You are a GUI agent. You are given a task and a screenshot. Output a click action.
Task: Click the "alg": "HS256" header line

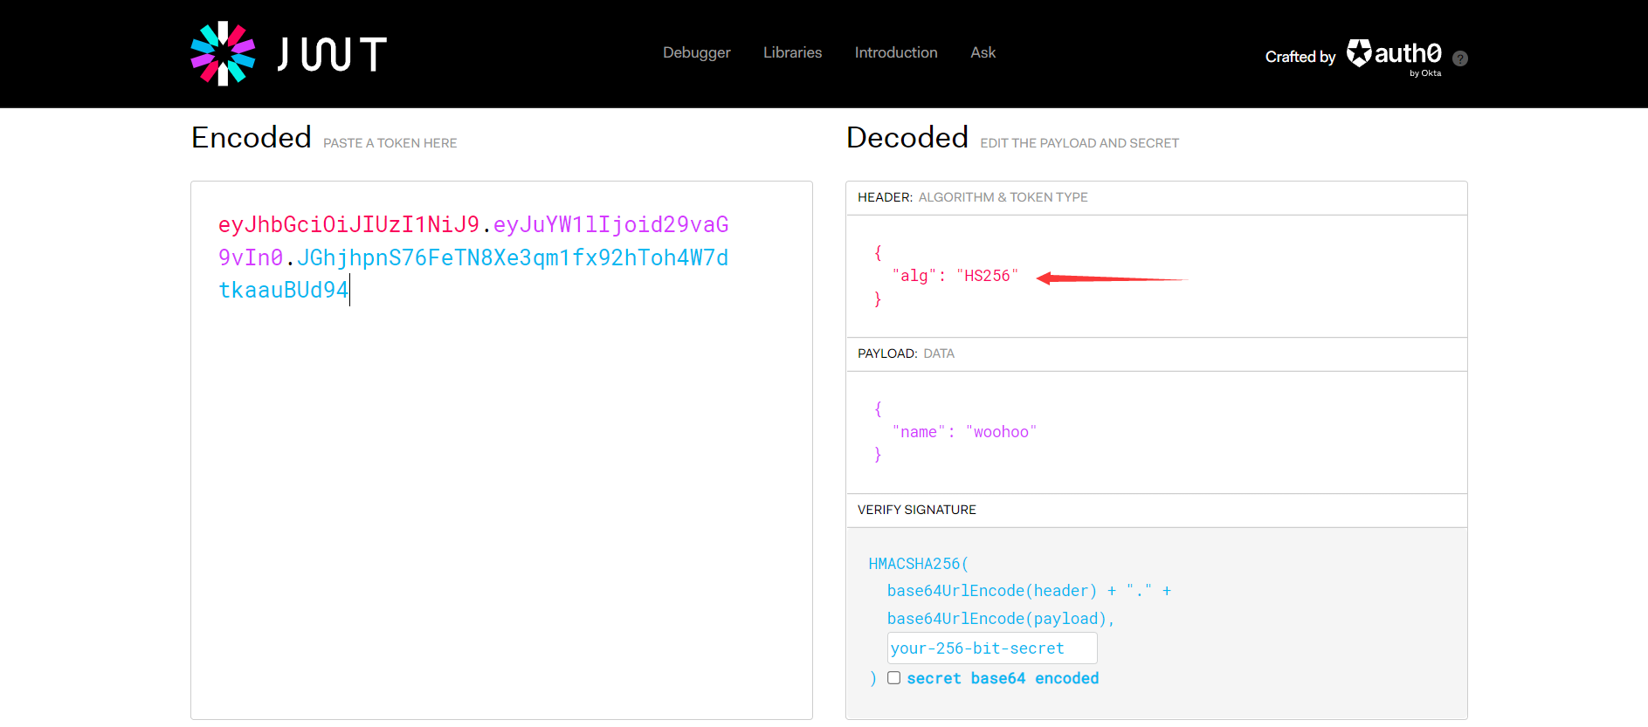point(955,276)
